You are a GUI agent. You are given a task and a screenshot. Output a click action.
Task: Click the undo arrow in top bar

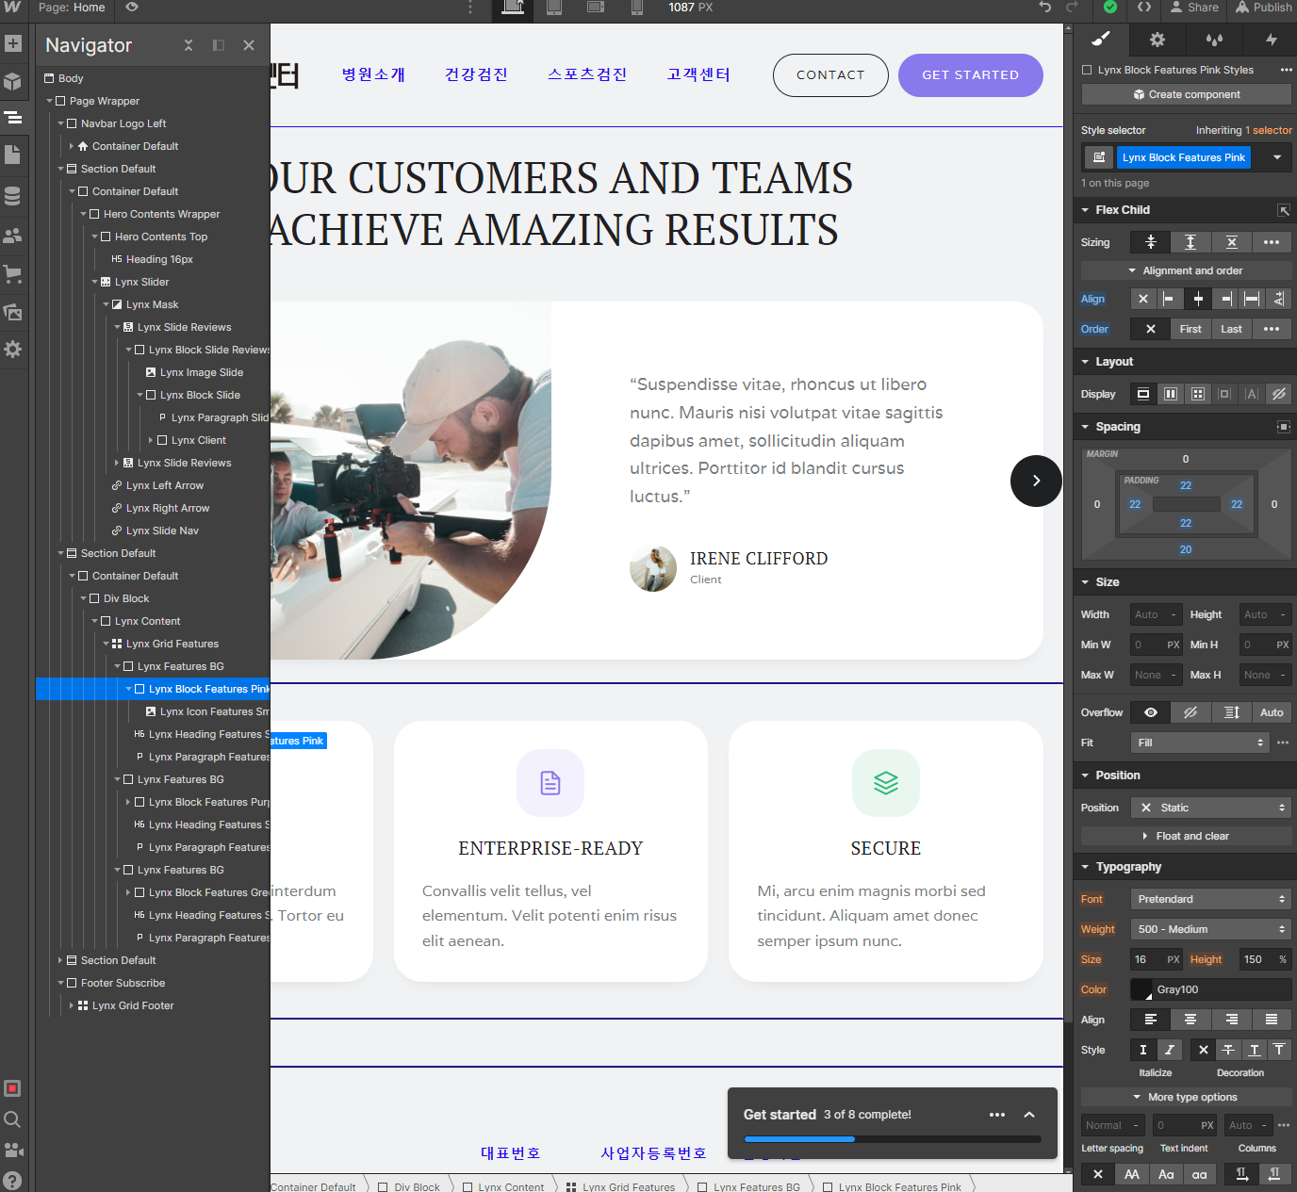click(1045, 8)
